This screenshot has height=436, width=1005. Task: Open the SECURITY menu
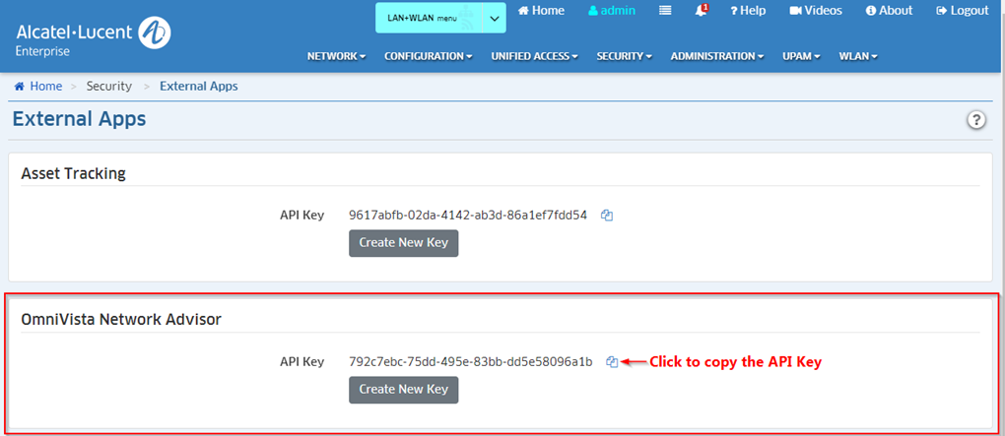click(624, 56)
